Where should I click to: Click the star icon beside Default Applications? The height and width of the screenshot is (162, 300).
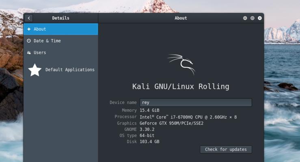click(35, 70)
